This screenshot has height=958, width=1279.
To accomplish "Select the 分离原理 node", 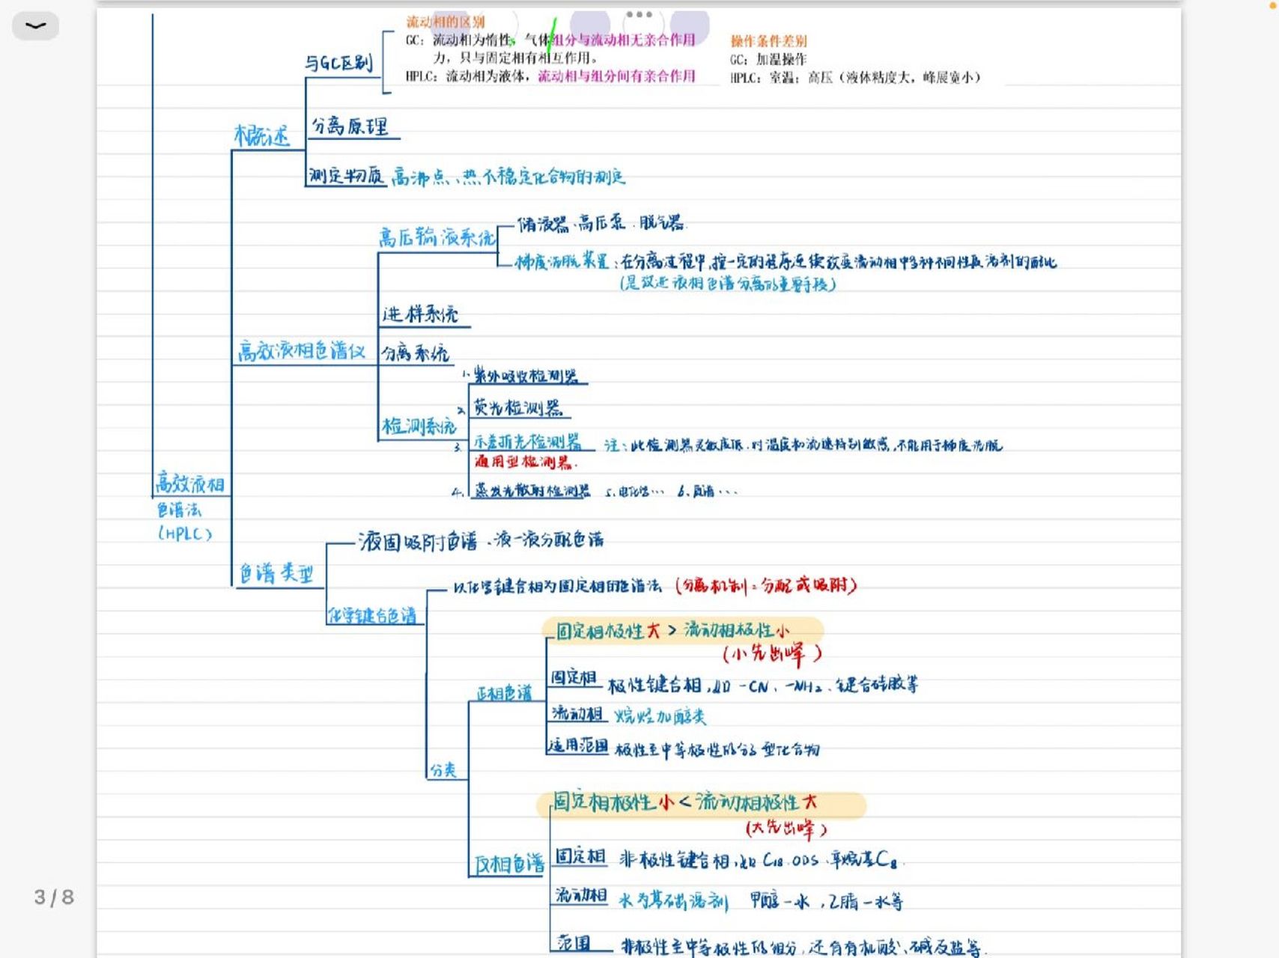I will pos(350,126).
